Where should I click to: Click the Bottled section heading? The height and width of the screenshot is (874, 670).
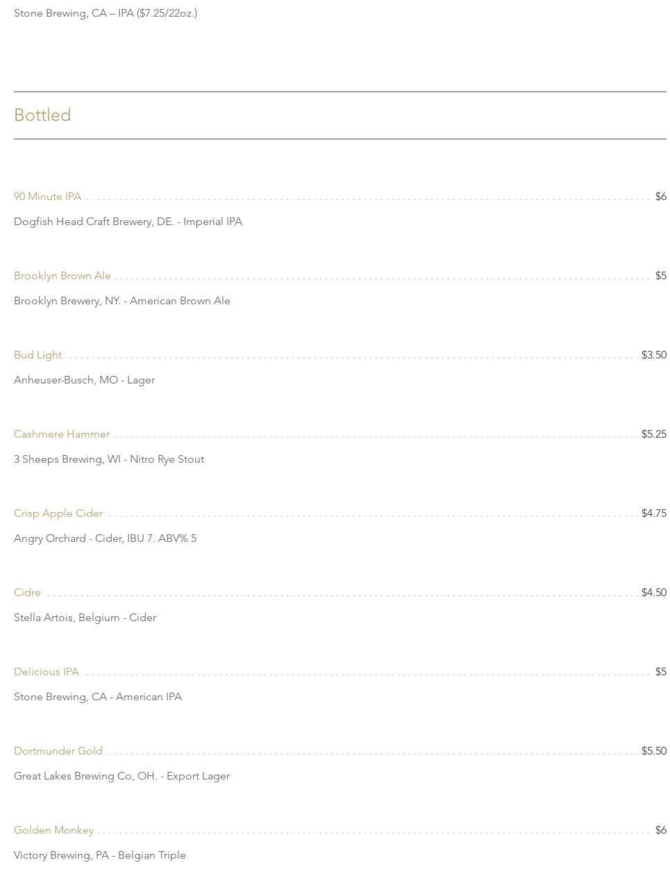click(42, 115)
